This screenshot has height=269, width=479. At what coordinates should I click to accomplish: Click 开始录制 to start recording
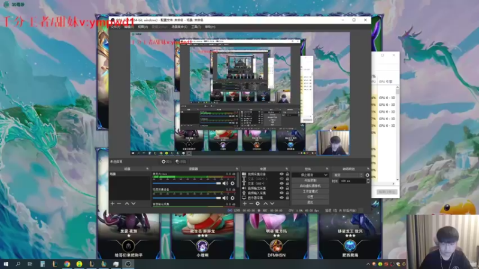[x=310, y=181]
